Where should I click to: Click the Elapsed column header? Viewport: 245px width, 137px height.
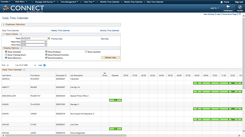(x=115, y=75)
